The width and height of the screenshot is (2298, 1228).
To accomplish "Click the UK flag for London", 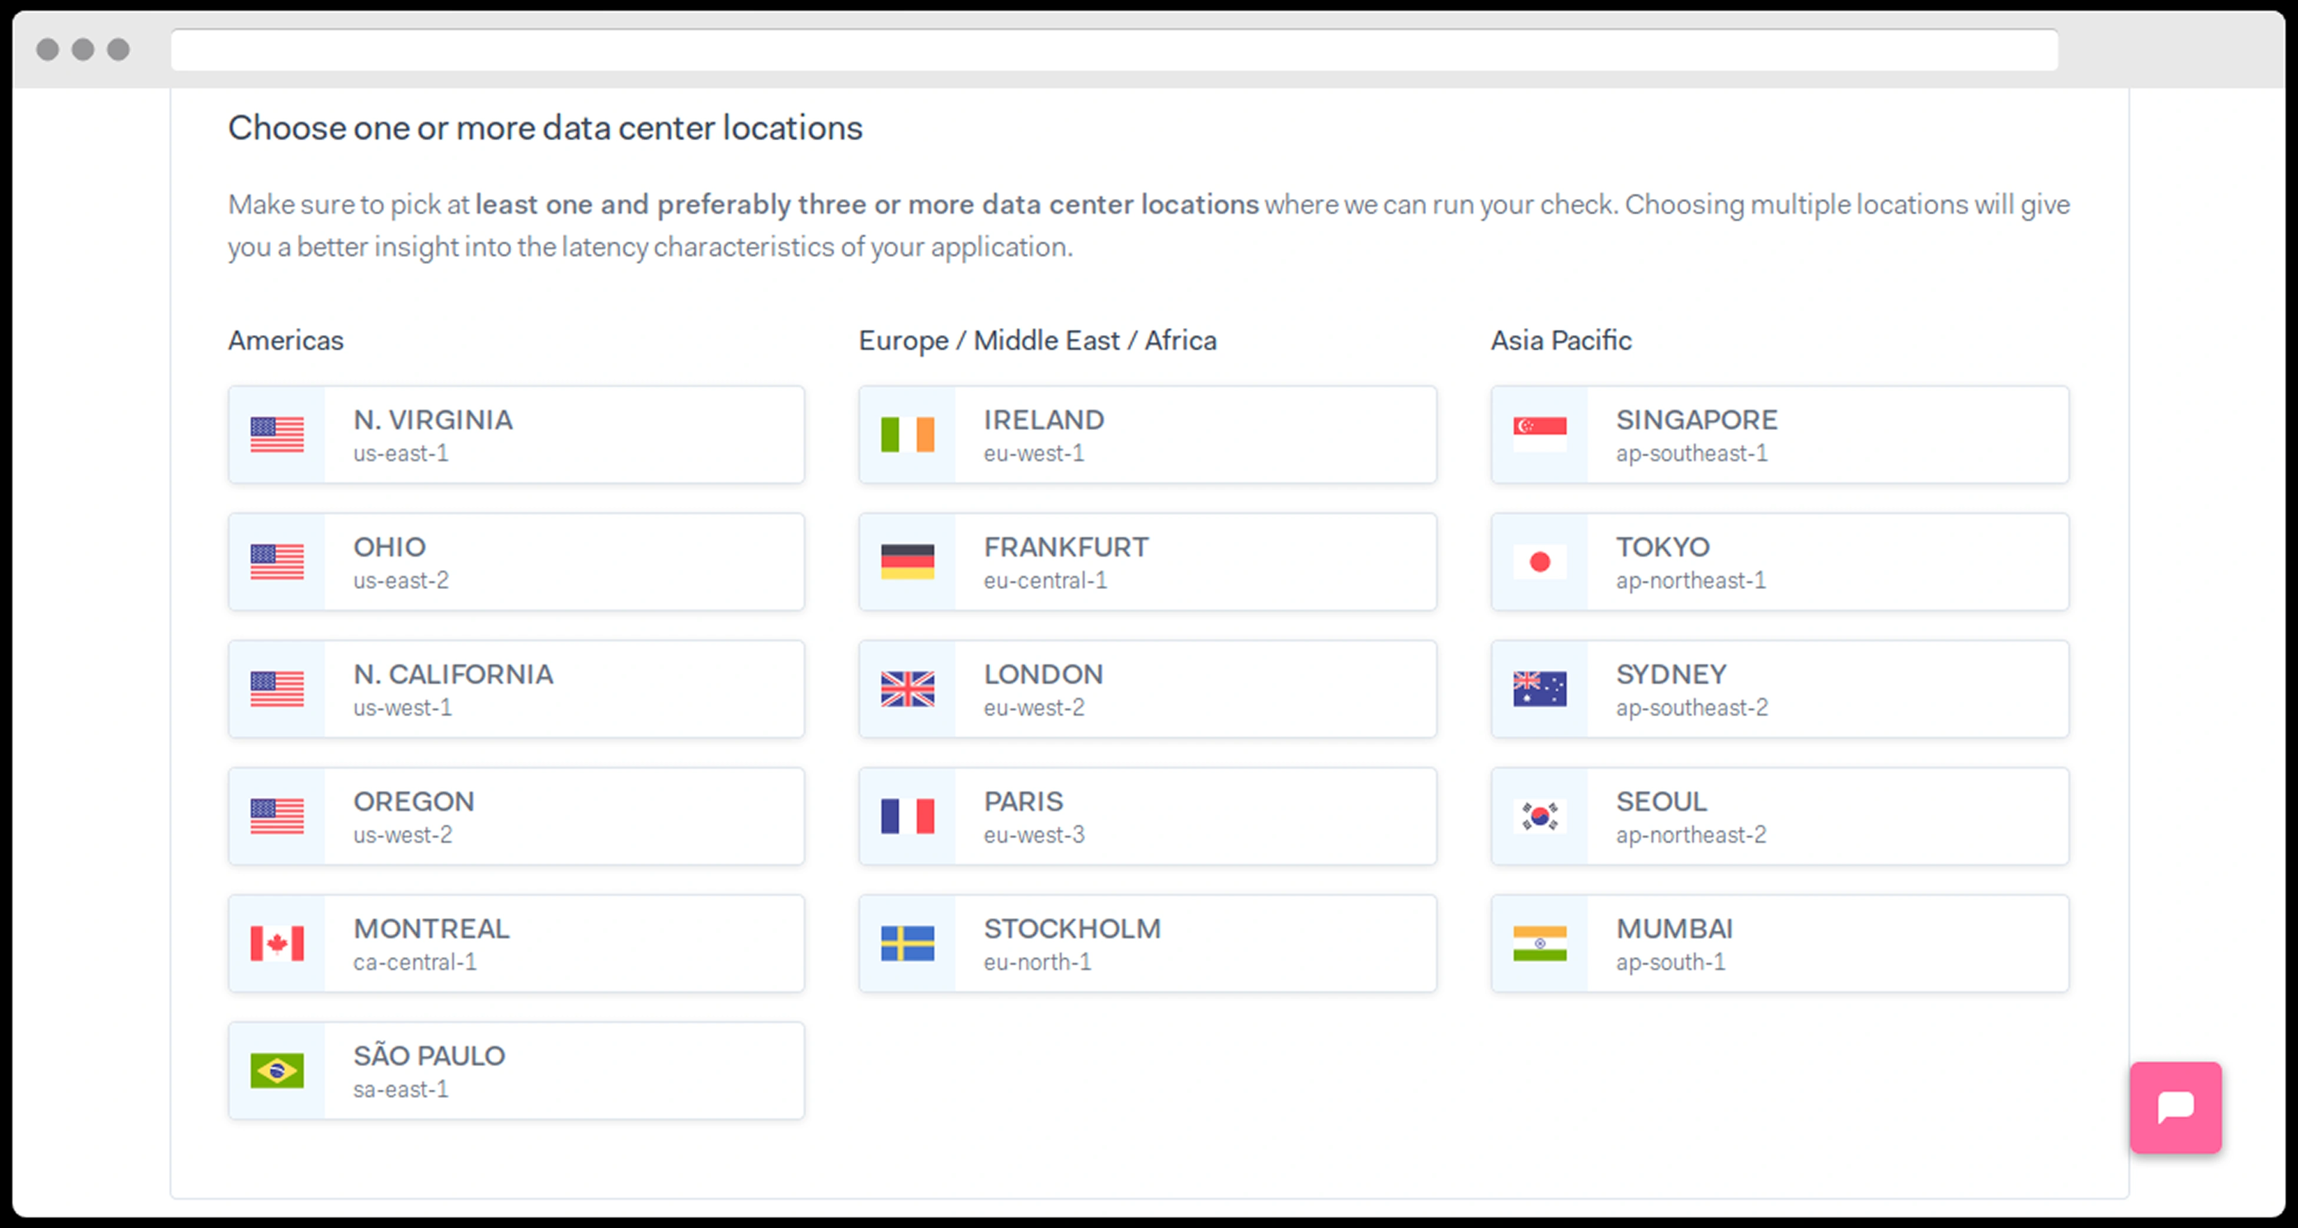I will (x=907, y=689).
